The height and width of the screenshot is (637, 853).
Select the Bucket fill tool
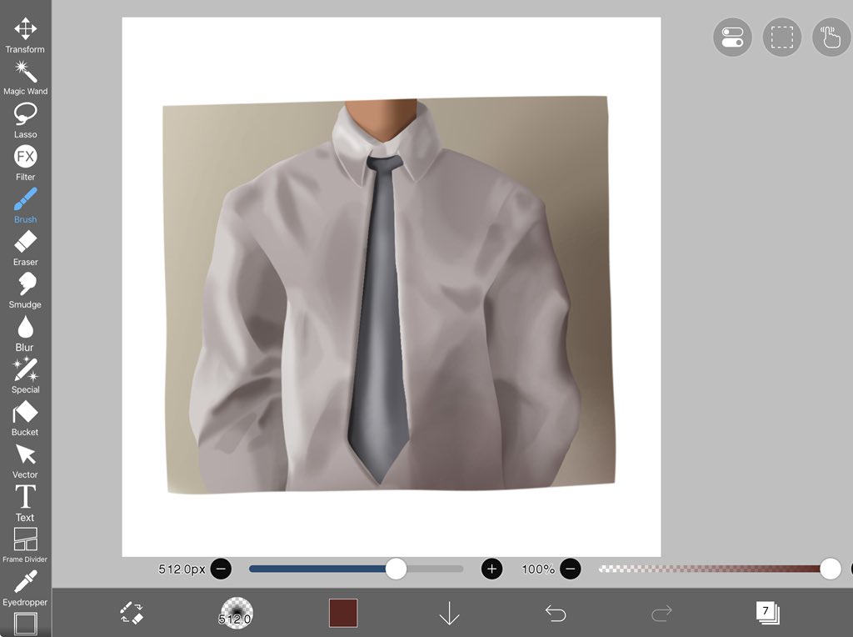coord(25,418)
